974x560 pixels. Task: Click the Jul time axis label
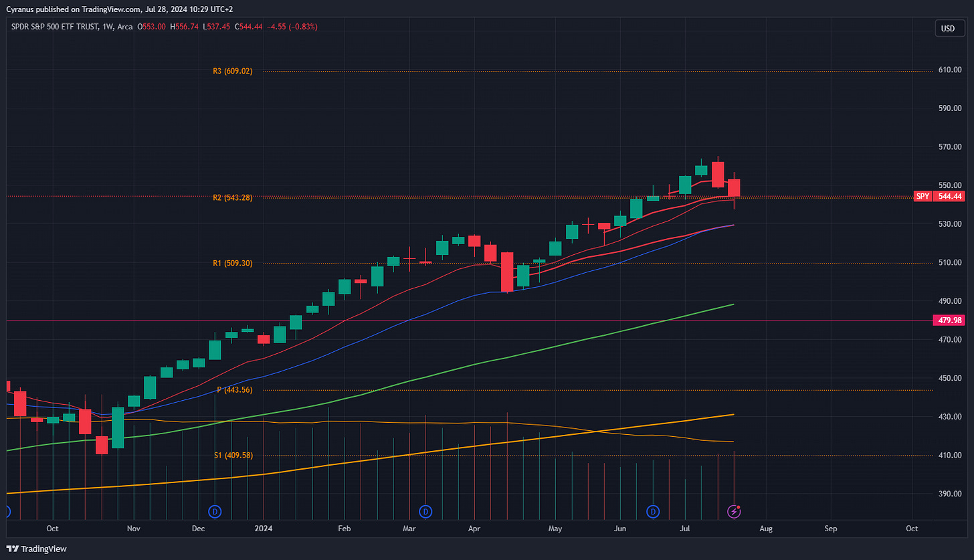(x=685, y=528)
